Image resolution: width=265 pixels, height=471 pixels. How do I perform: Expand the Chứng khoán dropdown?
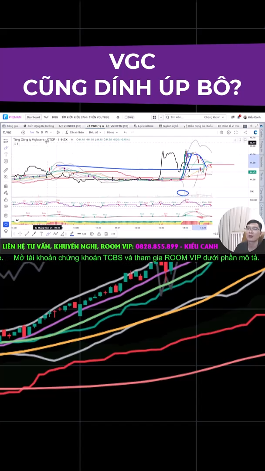[x=214, y=117]
